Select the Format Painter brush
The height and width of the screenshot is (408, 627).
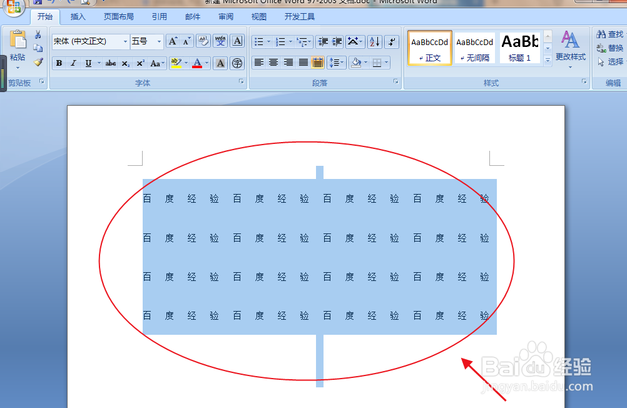(x=38, y=62)
